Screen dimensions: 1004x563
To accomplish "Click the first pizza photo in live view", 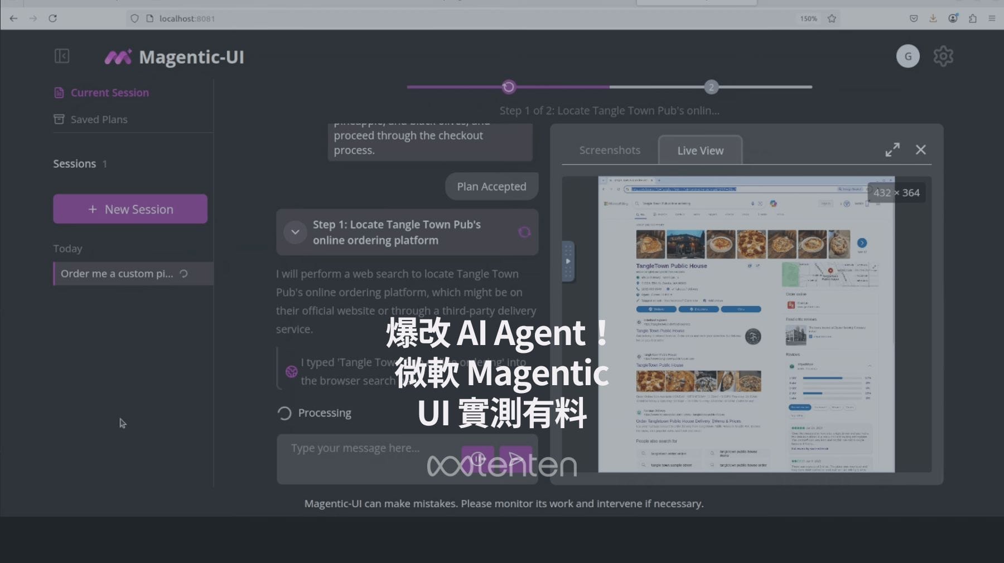I will [x=650, y=244].
